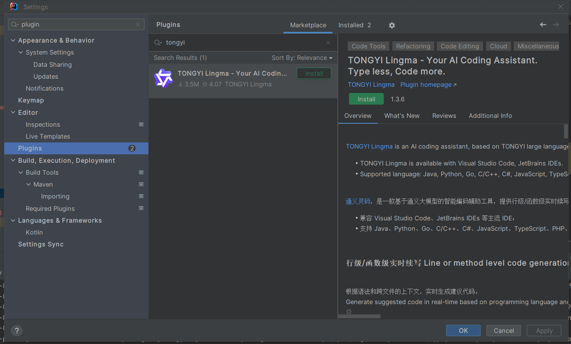Select the Cloud tag
The width and height of the screenshot is (571, 344).
pyautogui.click(x=498, y=46)
